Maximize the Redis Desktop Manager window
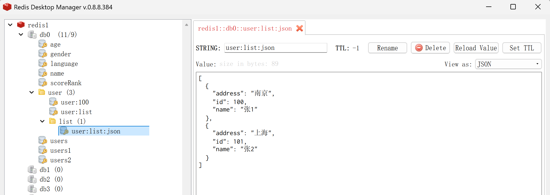This screenshot has width=550, height=195. [x=513, y=7]
